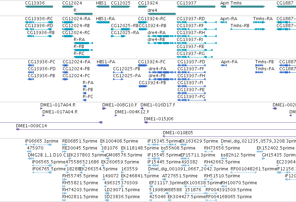Select transcript dre4-RB
The image size is (296, 202).
click(x=162, y=43)
